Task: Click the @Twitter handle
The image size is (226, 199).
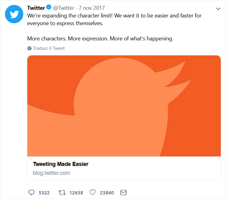Action: coord(63,8)
